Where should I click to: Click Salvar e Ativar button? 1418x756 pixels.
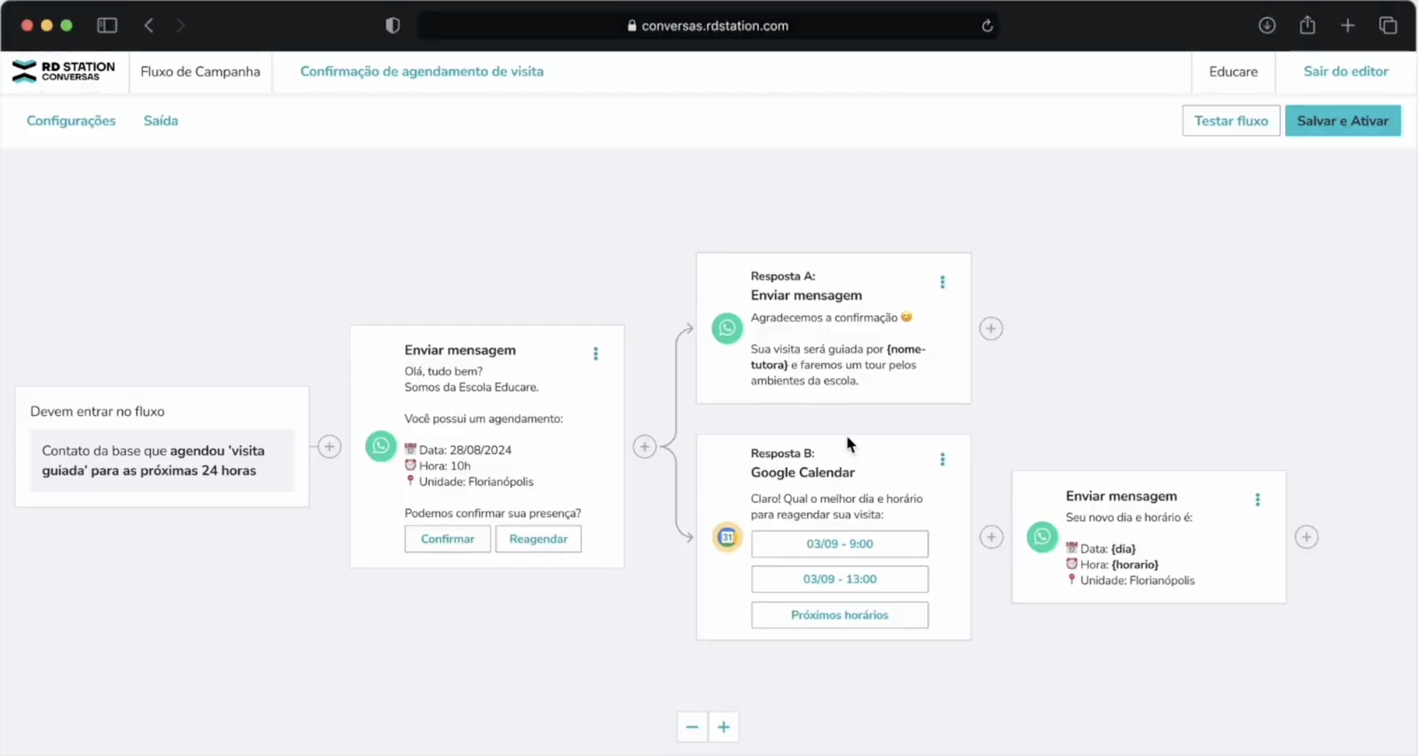pyautogui.click(x=1342, y=121)
